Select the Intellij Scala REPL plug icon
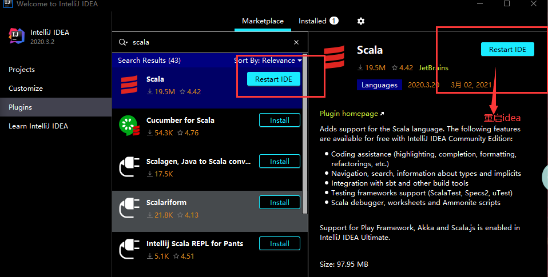Screen dimensions: 548x277 tap(129, 249)
